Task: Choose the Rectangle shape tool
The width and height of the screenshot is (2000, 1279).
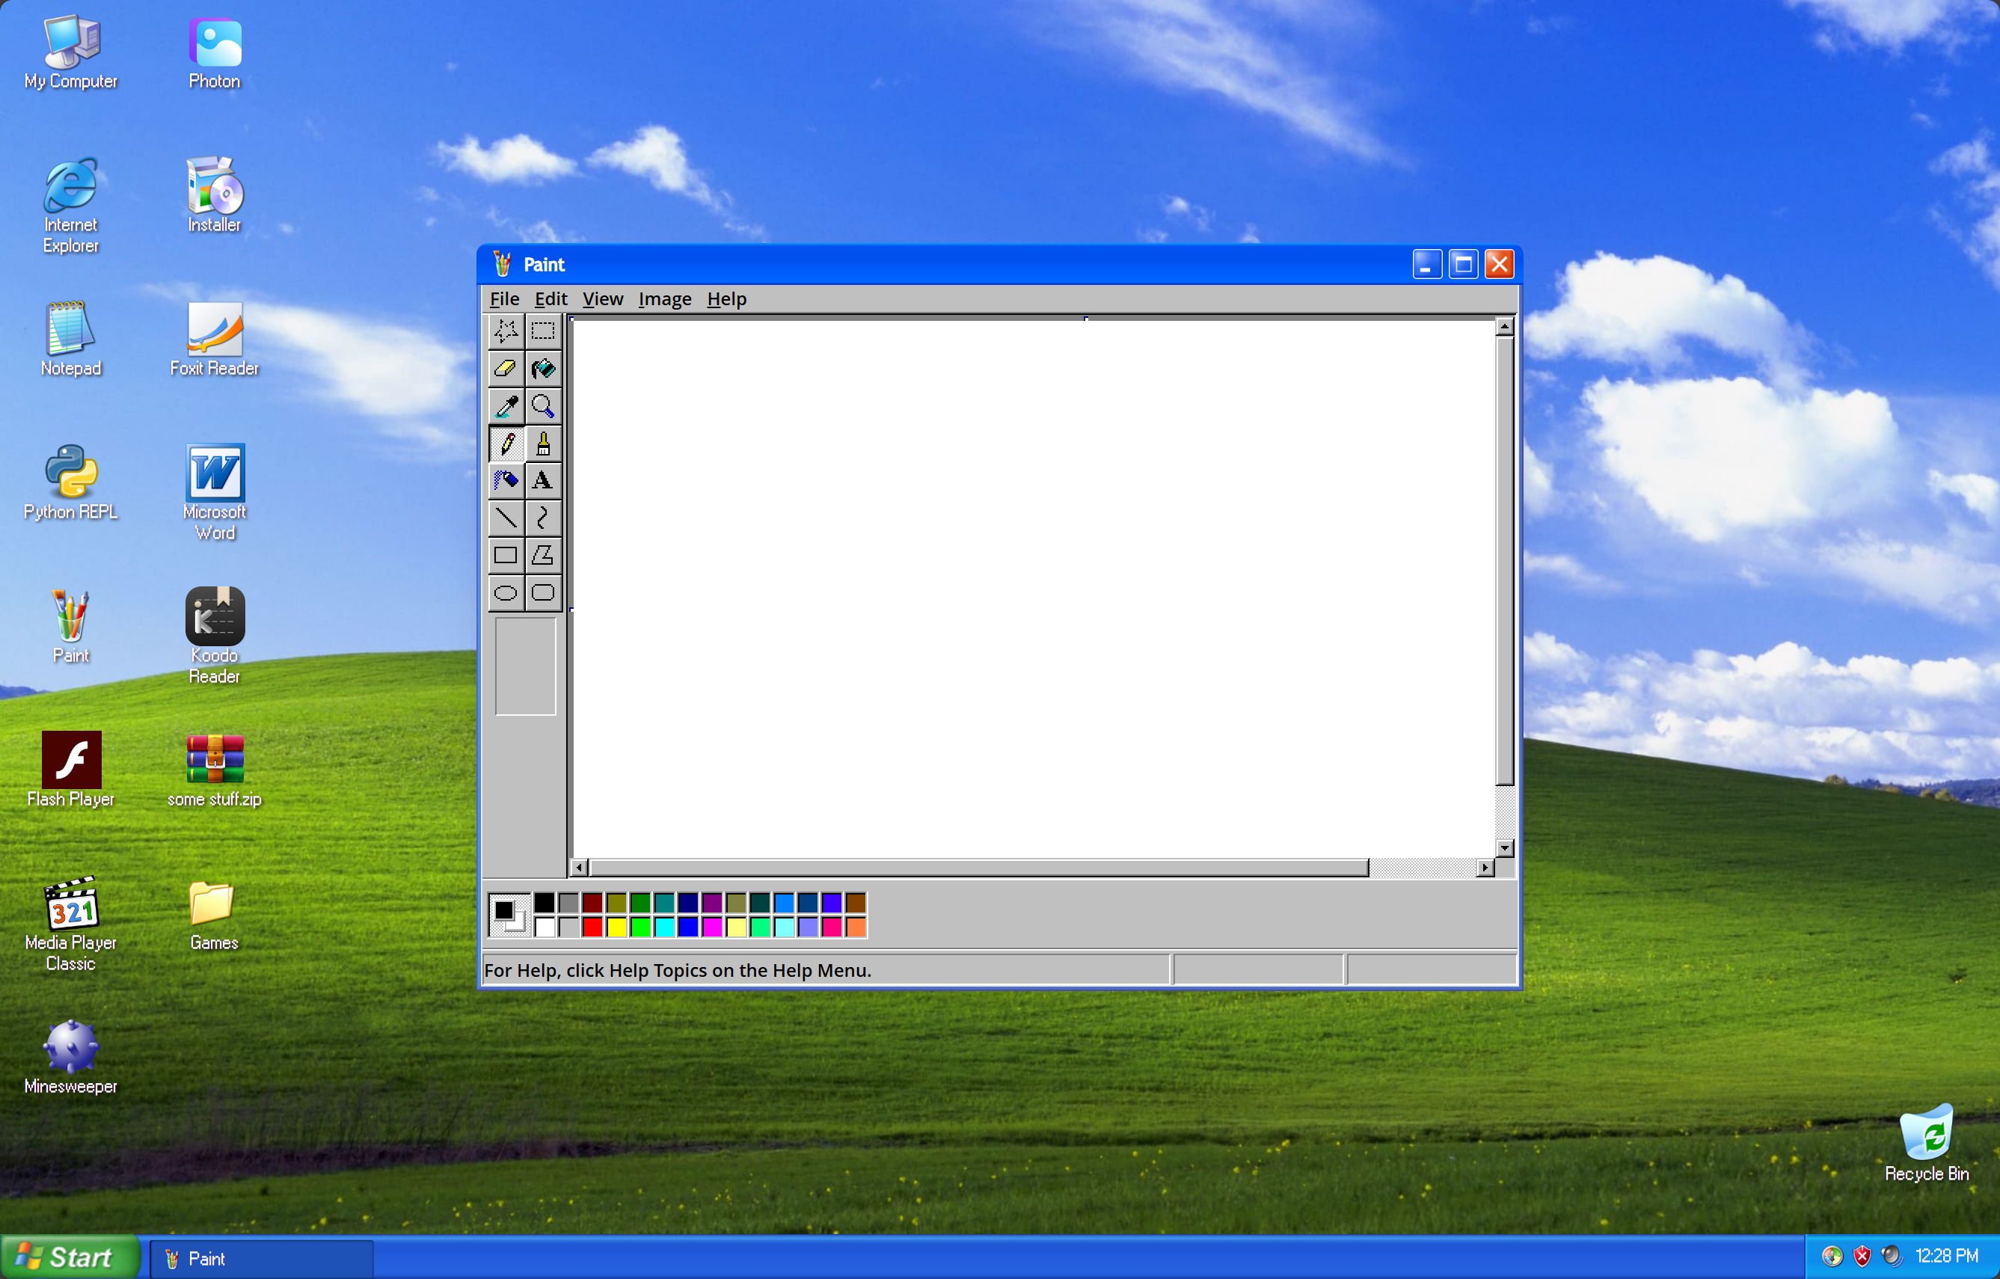Action: (506, 555)
